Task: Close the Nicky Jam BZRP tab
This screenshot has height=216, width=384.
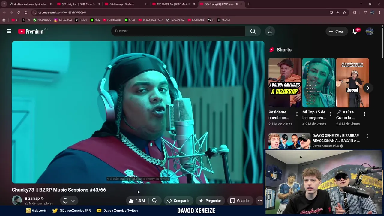Action: [99, 4]
